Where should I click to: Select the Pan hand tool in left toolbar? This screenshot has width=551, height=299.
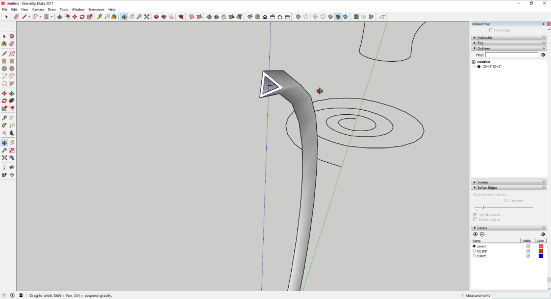pos(12,143)
